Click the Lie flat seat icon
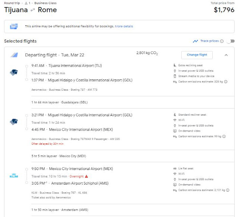 click(175, 169)
